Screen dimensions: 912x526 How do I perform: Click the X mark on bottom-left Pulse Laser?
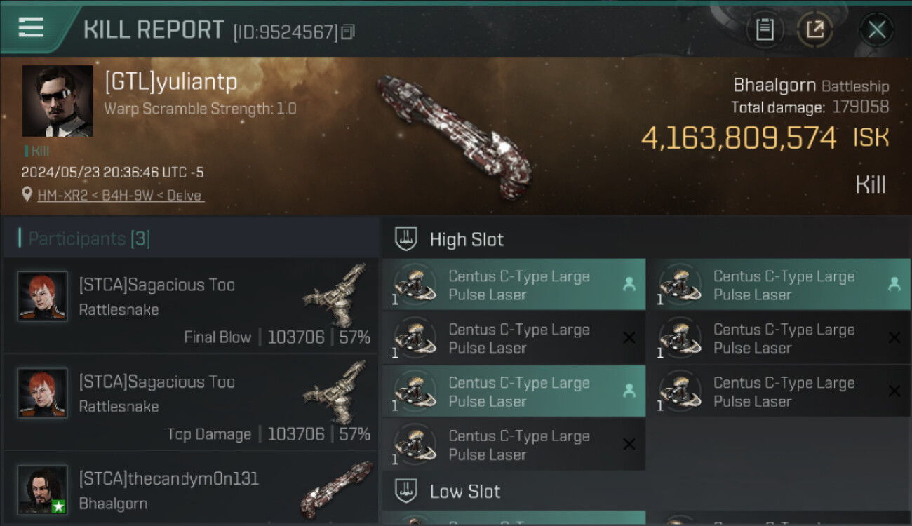629,445
